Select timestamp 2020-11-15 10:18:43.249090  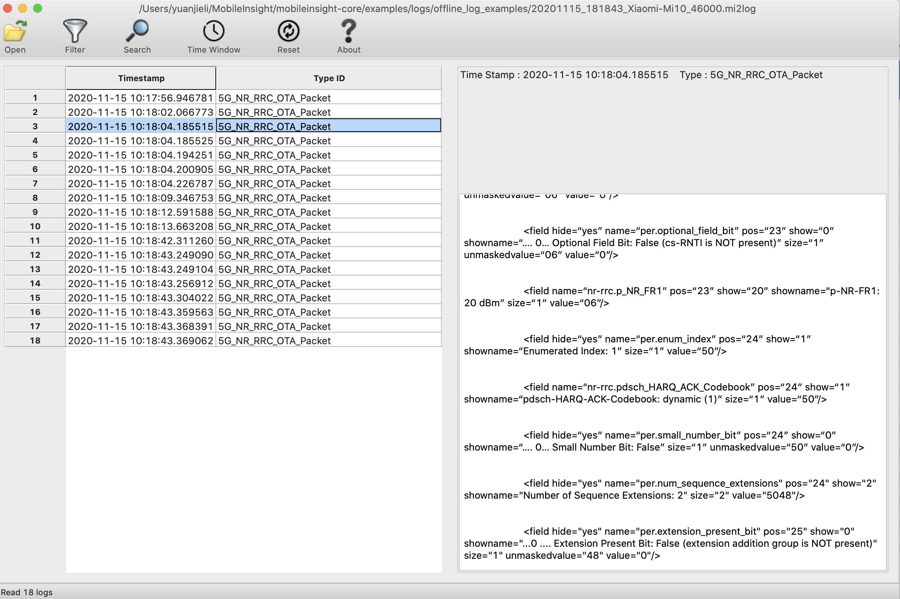(141, 254)
